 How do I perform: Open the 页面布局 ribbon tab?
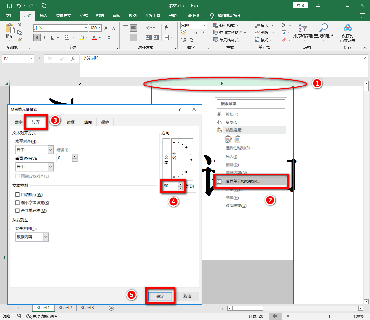click(63, 16)
